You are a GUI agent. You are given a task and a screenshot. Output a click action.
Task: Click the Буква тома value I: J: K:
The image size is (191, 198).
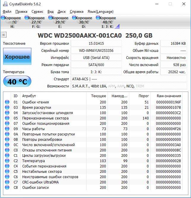point(96,72)
